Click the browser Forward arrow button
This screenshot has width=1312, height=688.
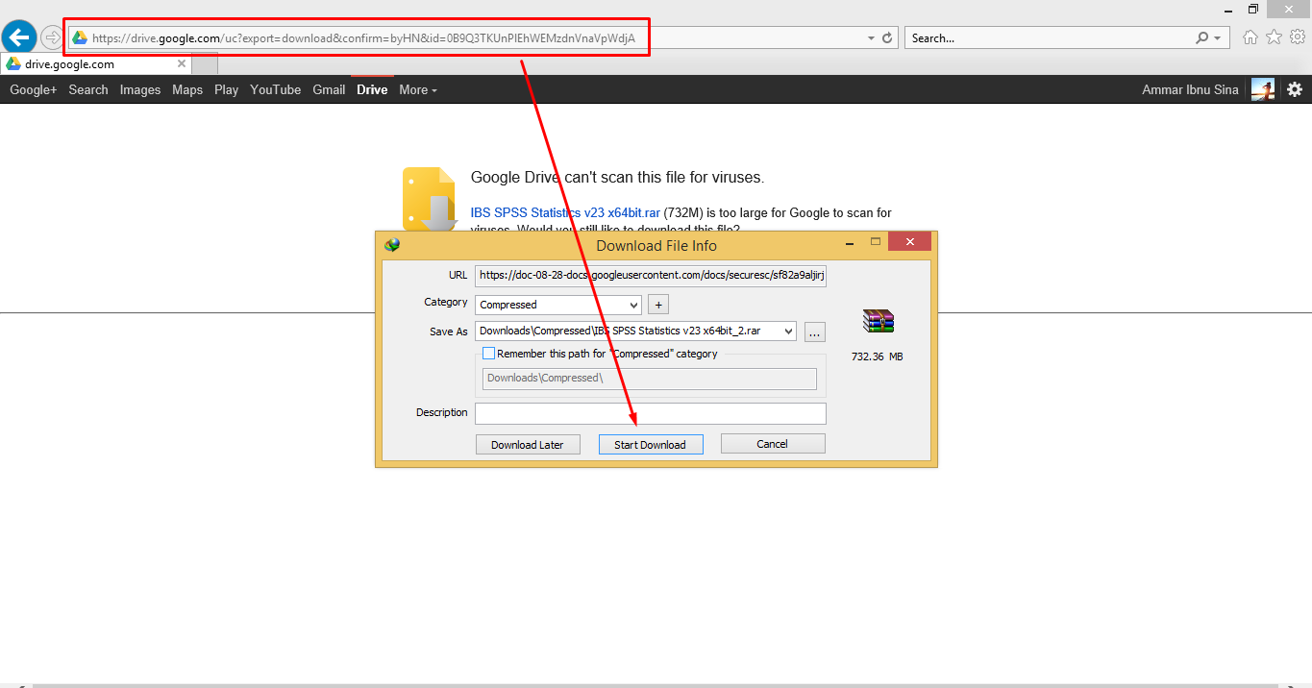(x=52, y=38)
